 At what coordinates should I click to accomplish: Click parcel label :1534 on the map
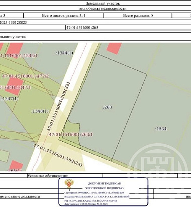(x=161, y=129)
